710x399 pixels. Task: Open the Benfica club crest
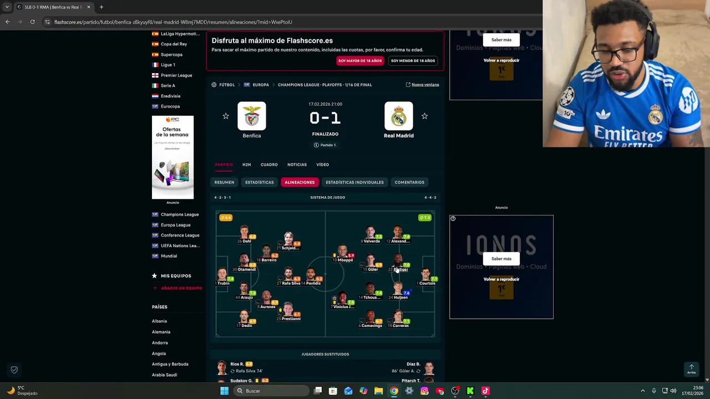[x=251, y=116]
